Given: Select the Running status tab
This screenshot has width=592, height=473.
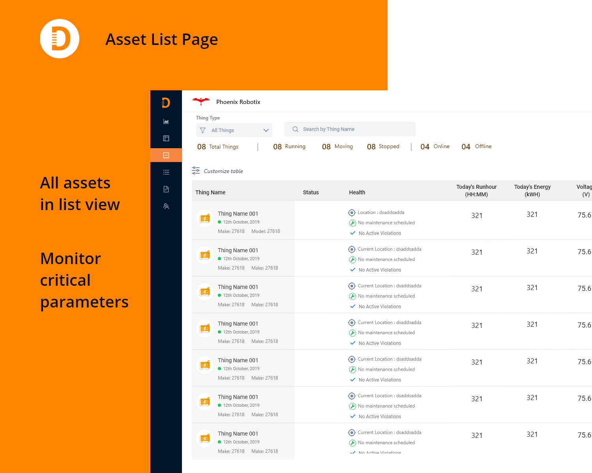Looking at the screenshot, I should click(x=289, y=146).
